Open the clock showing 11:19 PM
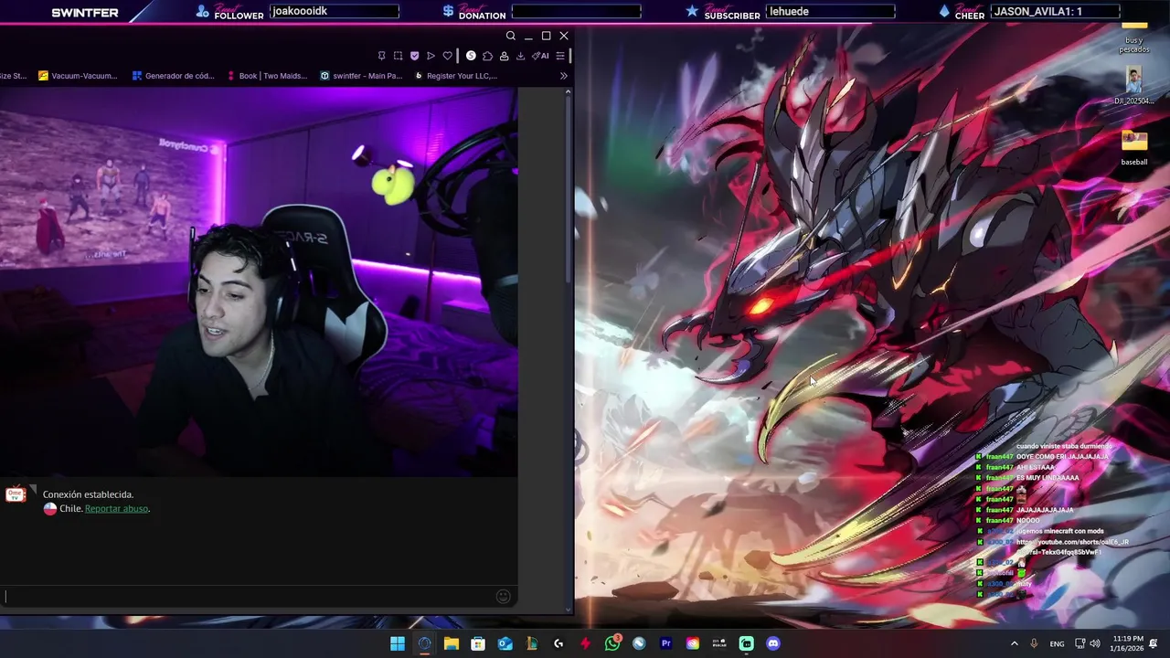 coord(1127,643)
